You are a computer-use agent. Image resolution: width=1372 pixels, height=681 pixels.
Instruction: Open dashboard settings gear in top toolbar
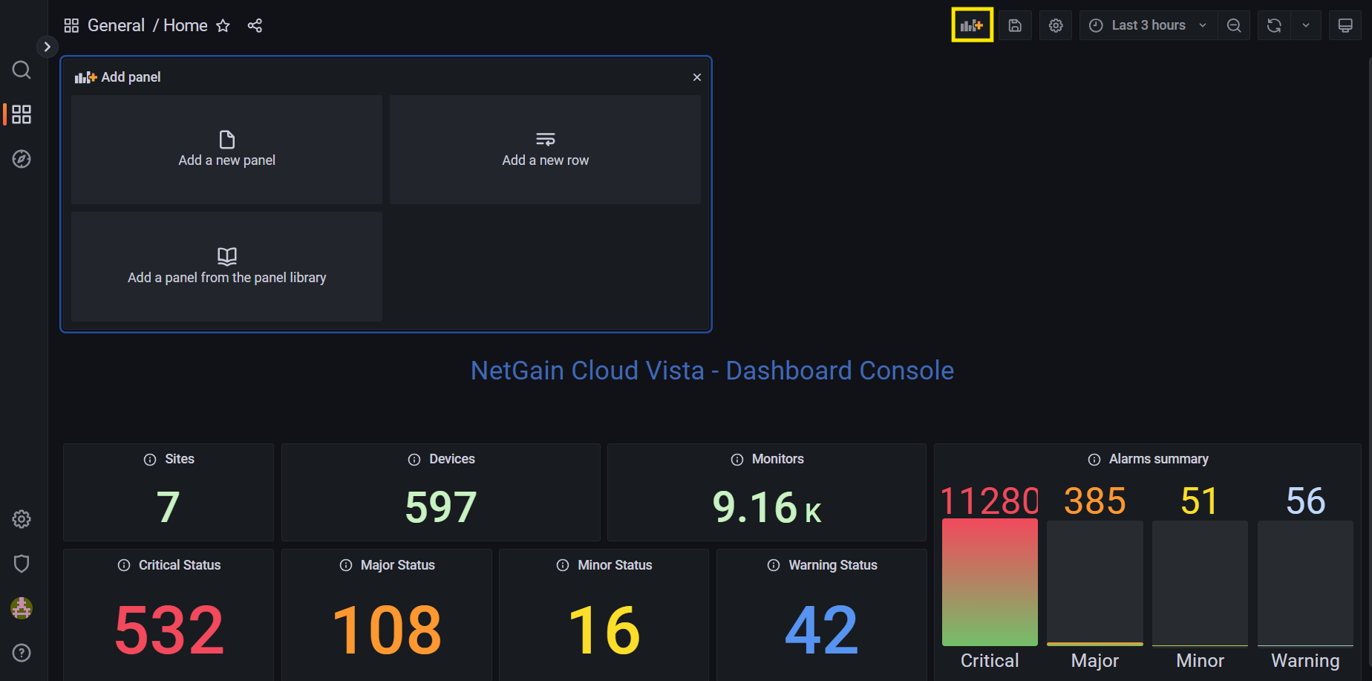pos(1056,25)
